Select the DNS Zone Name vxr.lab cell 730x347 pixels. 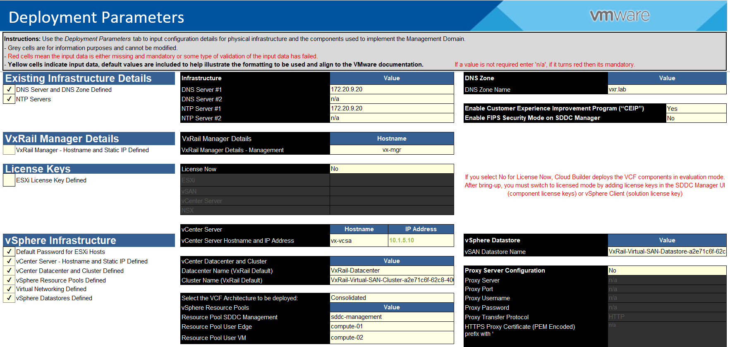[667, 89]
